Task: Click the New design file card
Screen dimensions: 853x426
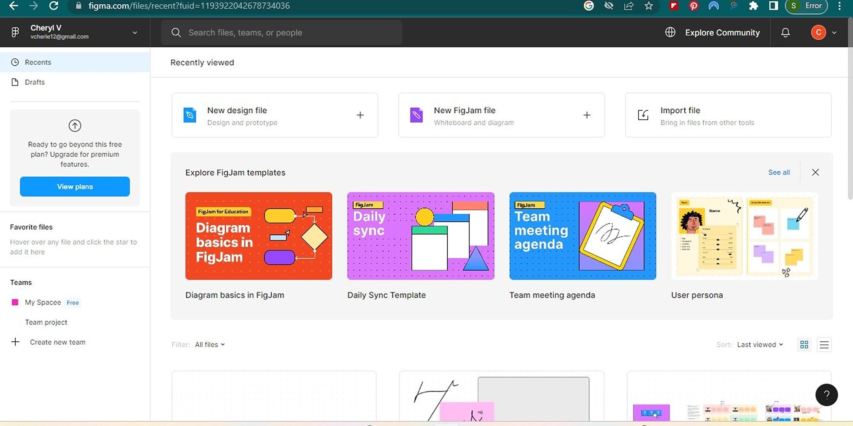Action: tap(275, 115)
